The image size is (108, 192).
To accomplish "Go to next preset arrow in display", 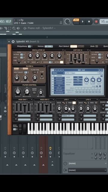I will [102, 70].
